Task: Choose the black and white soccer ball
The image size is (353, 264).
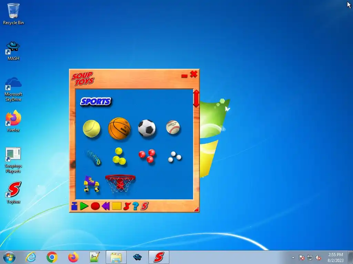Action: (147, 128)
